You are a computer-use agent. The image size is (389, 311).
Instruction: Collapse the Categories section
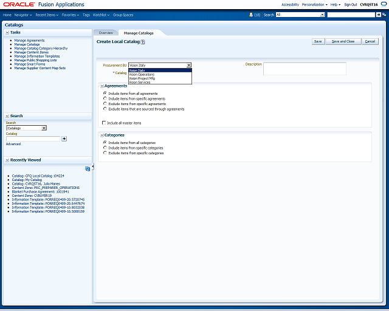coord(102,135)
